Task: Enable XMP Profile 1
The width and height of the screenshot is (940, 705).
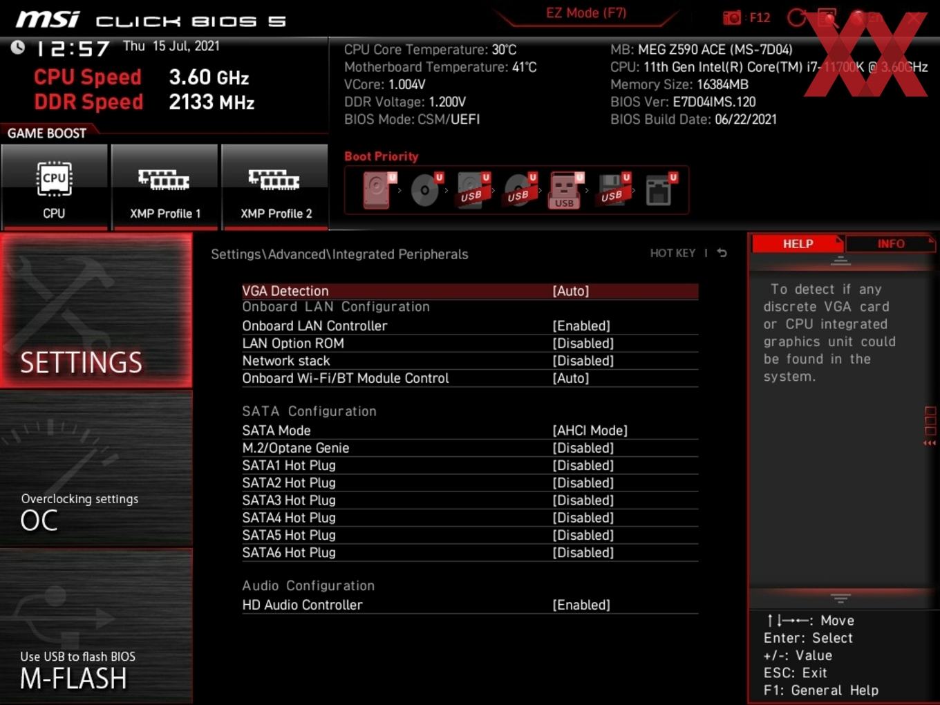Action: point(164,187)
